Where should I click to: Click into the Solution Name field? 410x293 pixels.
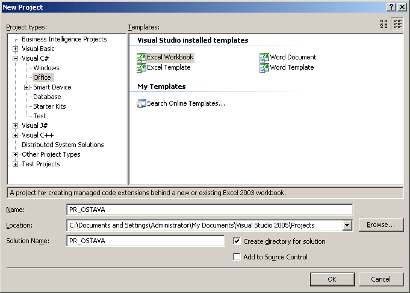145,241
